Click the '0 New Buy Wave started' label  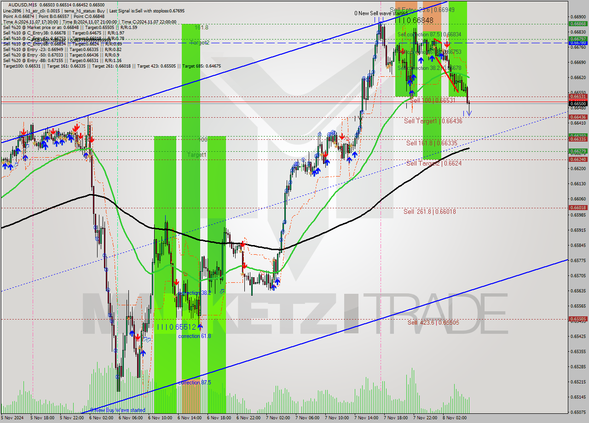[117, 410]
